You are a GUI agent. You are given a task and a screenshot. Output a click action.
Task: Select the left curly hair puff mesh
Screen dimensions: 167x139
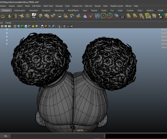pyautogui.click(x=41, y=60)
